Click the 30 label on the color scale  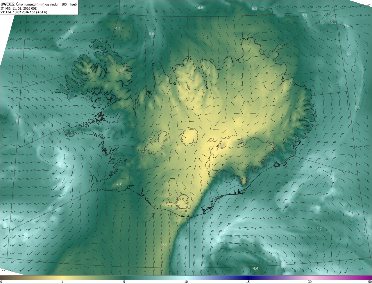click(x=310, y=282)
